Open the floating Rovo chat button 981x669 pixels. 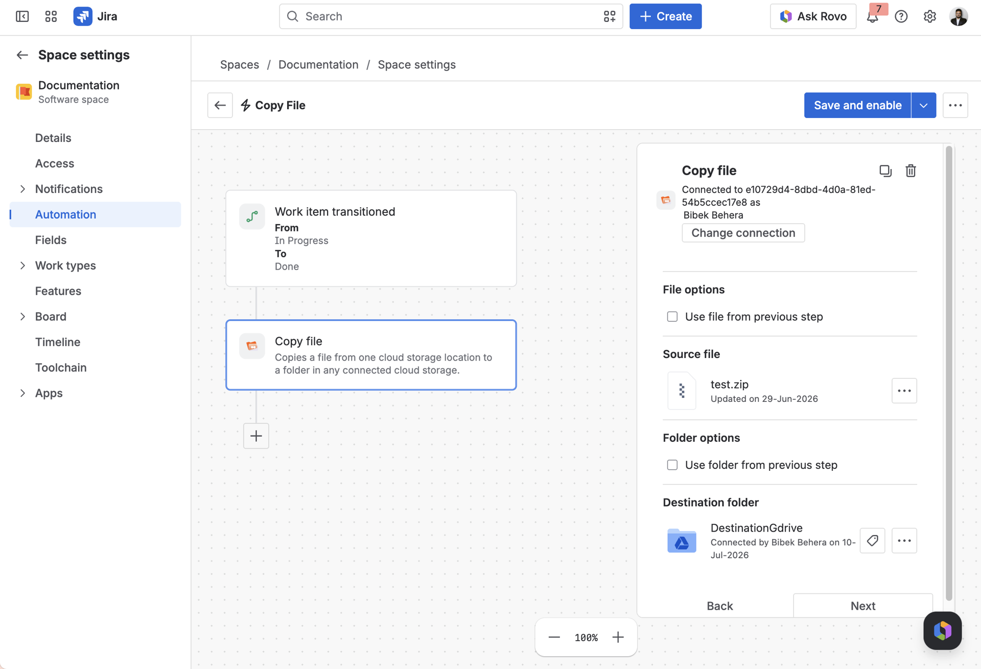click(x=942, y=630)
